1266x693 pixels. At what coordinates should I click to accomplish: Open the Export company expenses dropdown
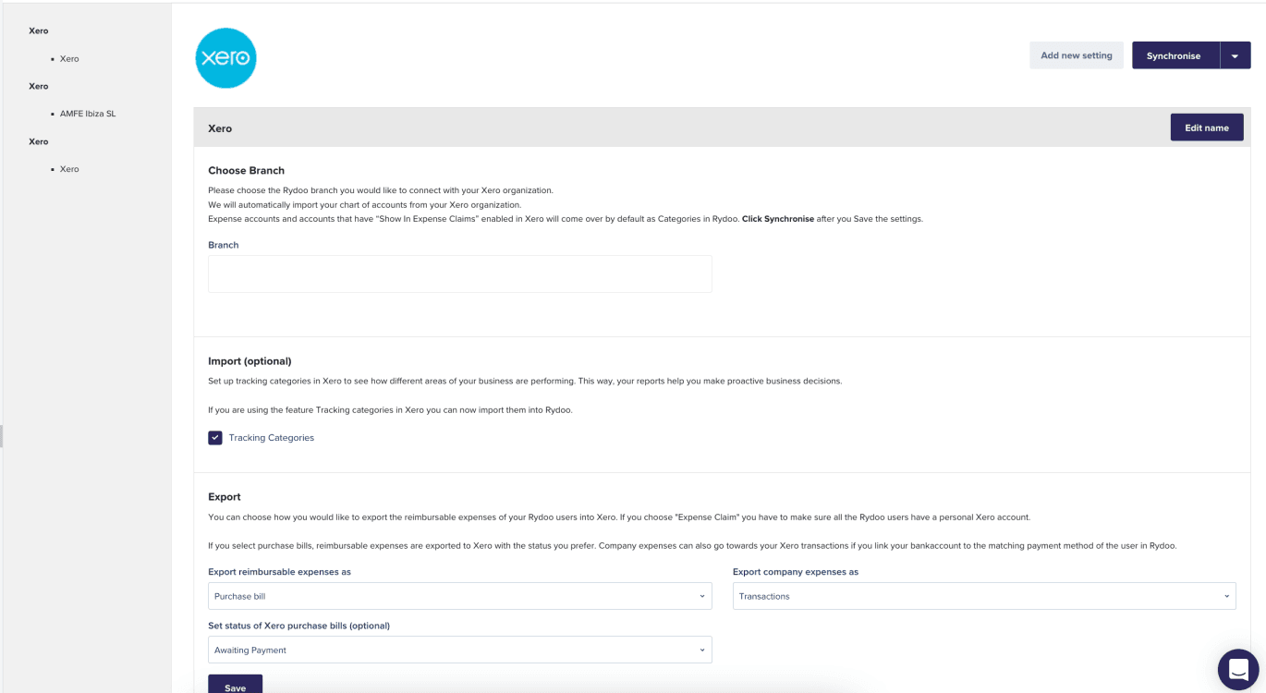tap(984, 596)
